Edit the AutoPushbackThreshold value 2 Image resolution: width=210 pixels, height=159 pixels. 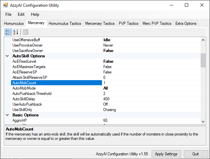tap(151, 94)
